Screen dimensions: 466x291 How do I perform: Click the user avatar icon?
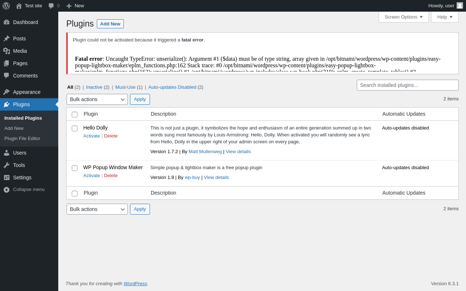tap(460, 5)
